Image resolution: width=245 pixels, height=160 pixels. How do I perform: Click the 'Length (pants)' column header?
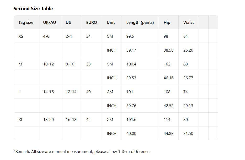(x=140, y=23)
